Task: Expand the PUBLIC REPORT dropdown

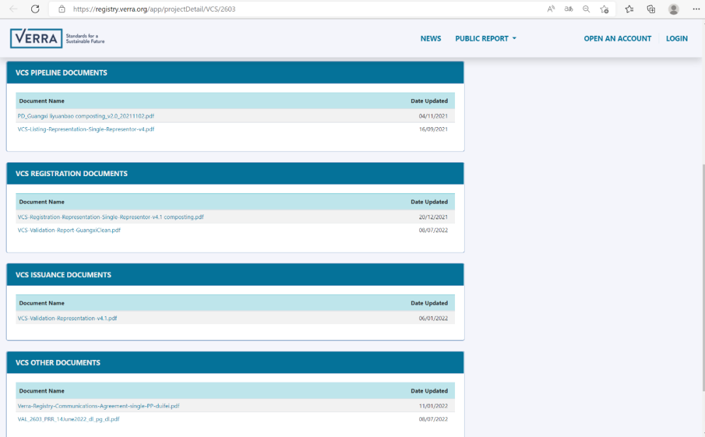Action: click(486, 38)
